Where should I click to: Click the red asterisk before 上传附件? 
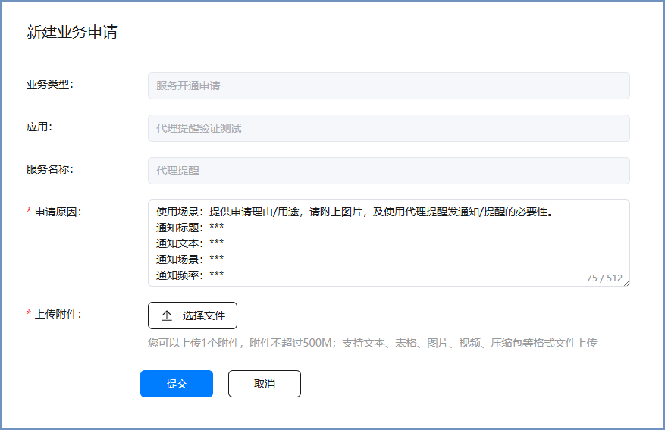29,315
